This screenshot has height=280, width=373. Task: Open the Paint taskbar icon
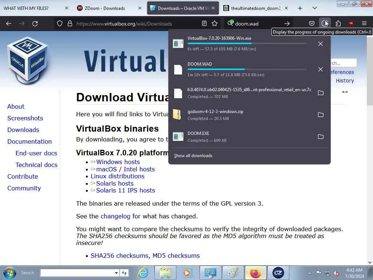233,273
